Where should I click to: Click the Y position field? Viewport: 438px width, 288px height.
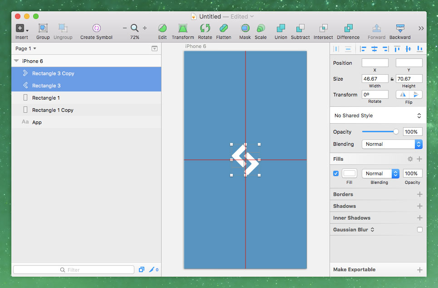(x=409, y=63)
